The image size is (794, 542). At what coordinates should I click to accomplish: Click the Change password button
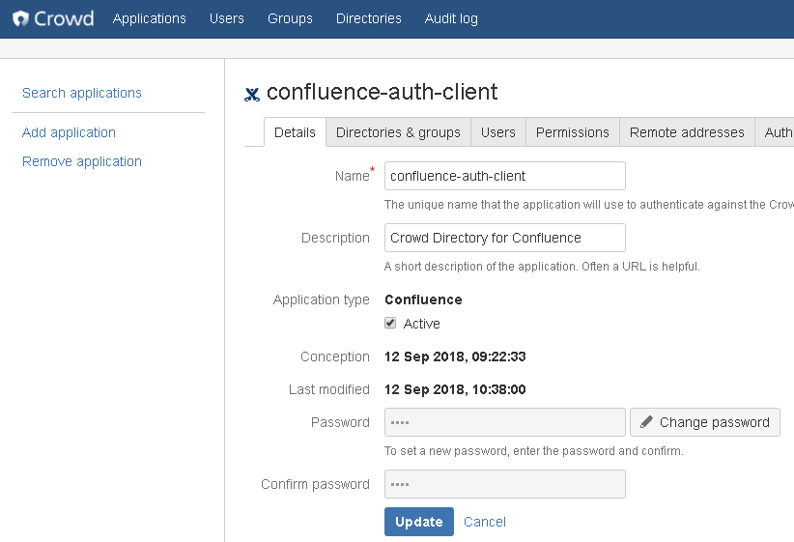pyautogui.click(x=705, y=422)
